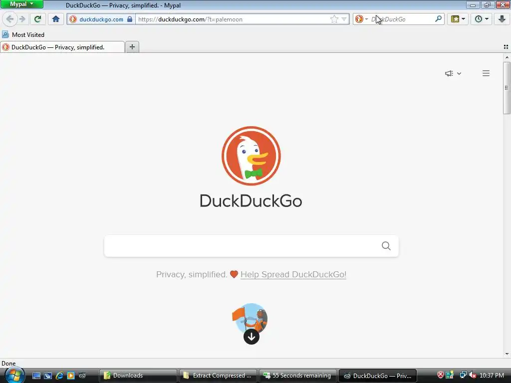The height and width of the screenshot is (383, 511).
Task: Open the Mypal application menu
Action: coord(21,4)
